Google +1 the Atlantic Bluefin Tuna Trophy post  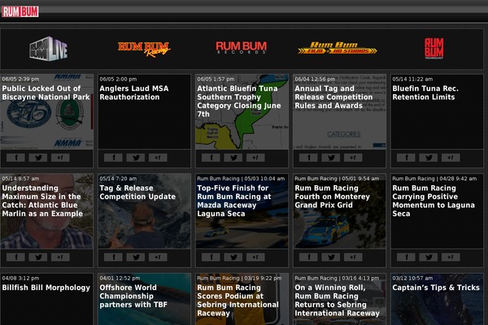255,158
